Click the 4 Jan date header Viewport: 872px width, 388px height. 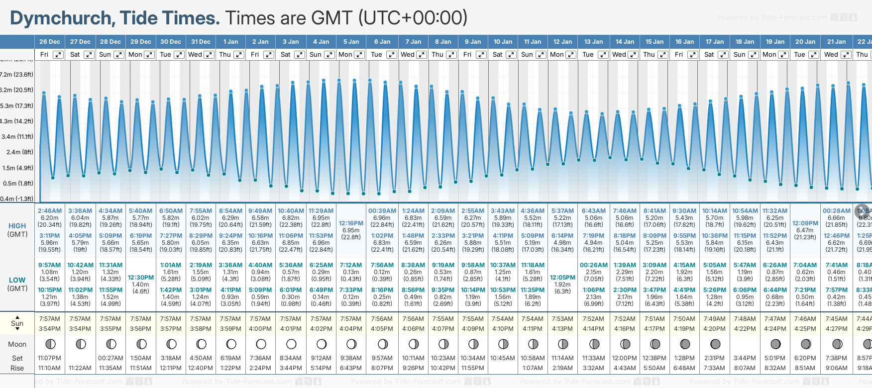(321, 42)
